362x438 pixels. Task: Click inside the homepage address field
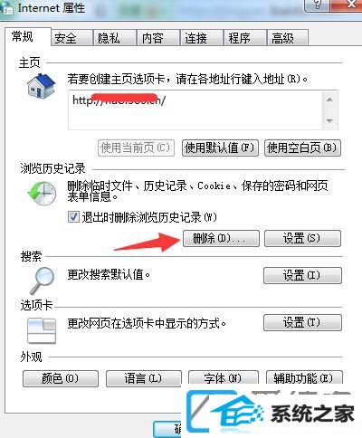pyautogui.click(x=195, y=110)
